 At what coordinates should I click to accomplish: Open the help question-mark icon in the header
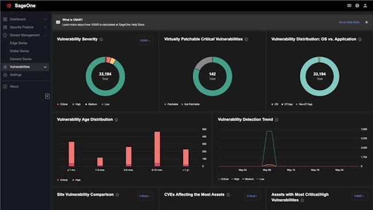(x=358, y=6)
